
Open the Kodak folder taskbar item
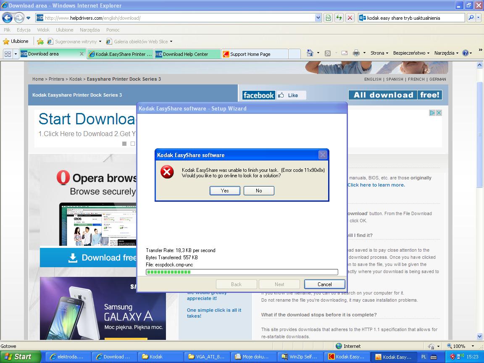pyautogui.click(x=160, y=357)
